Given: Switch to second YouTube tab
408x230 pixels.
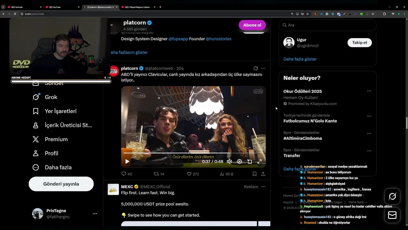Looking at the screenshot, I should coord(62,7).
